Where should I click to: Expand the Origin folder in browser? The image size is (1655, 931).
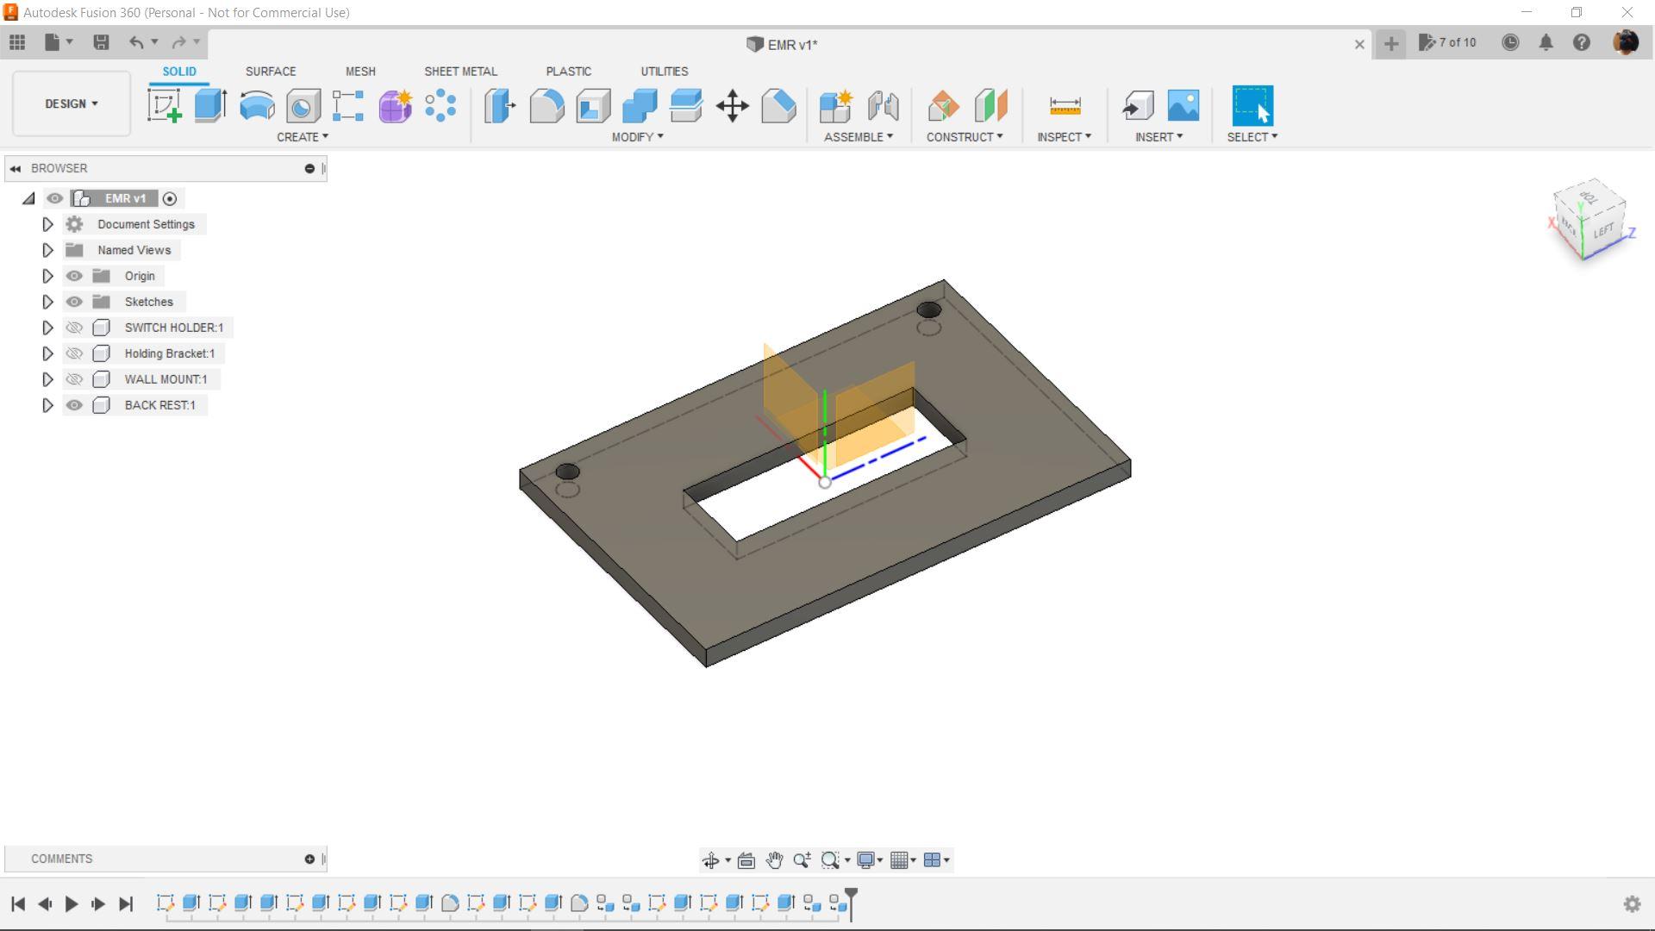coord(47,276)
